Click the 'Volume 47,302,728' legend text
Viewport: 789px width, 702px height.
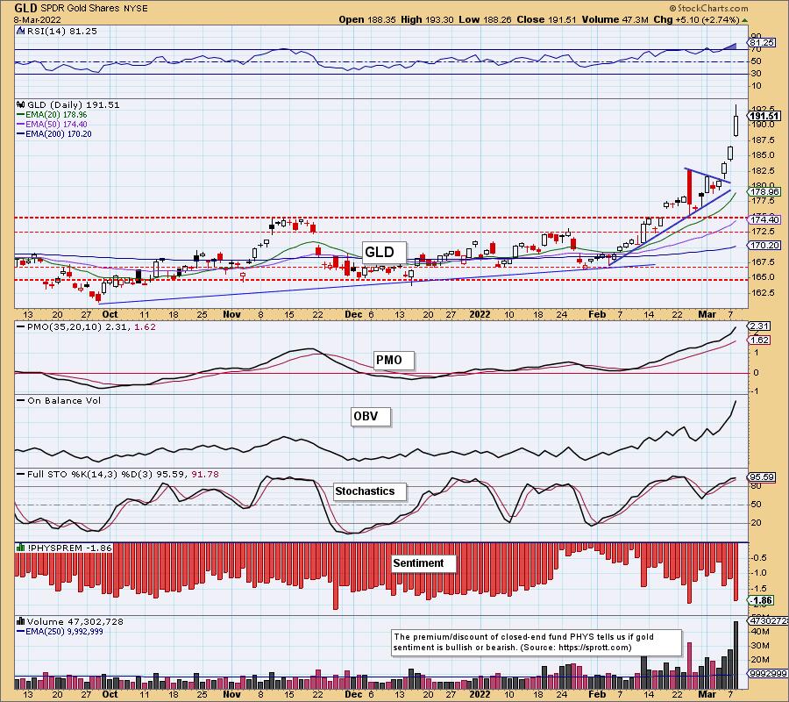click(x=75, y=622)
